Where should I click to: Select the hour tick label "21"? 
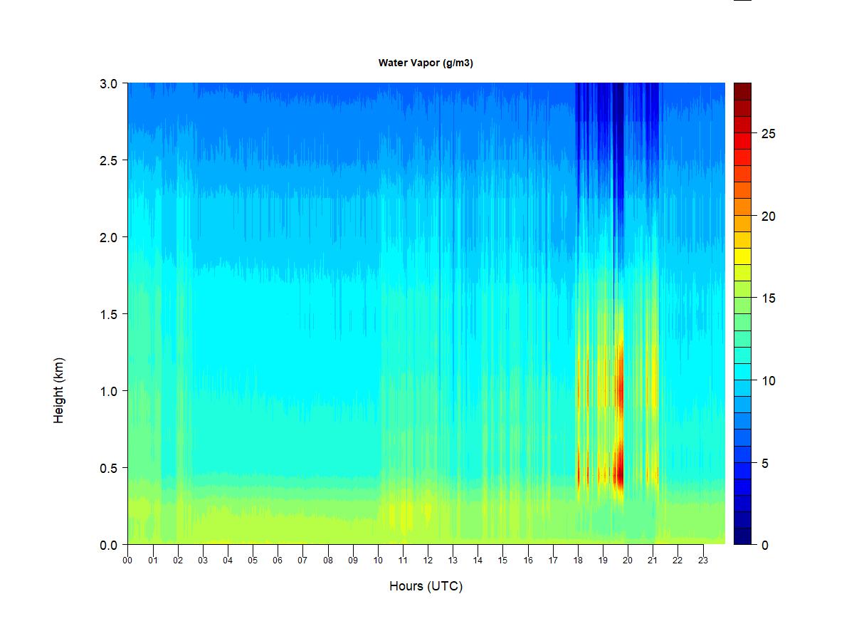tap(653, 560)
